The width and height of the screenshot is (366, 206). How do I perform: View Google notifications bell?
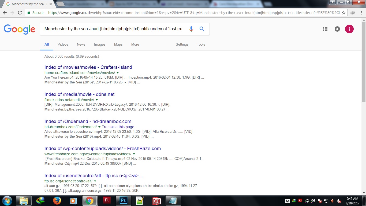pyautogui.click(x=337, y=29)
